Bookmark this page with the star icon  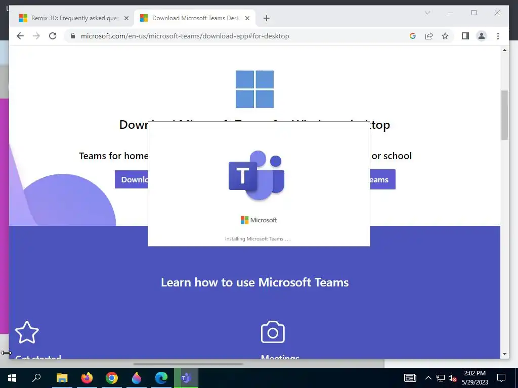(445, 36)
